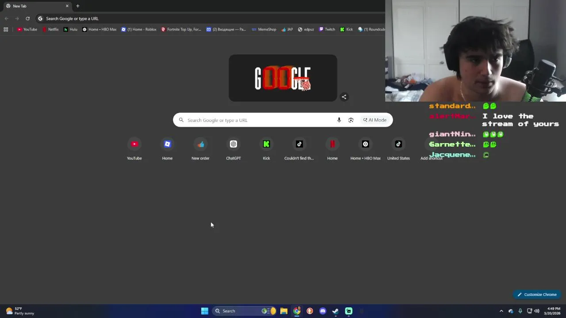Open network settings tray icon
The height and width of the screenshot is (318, 566).
click(529, 311)
